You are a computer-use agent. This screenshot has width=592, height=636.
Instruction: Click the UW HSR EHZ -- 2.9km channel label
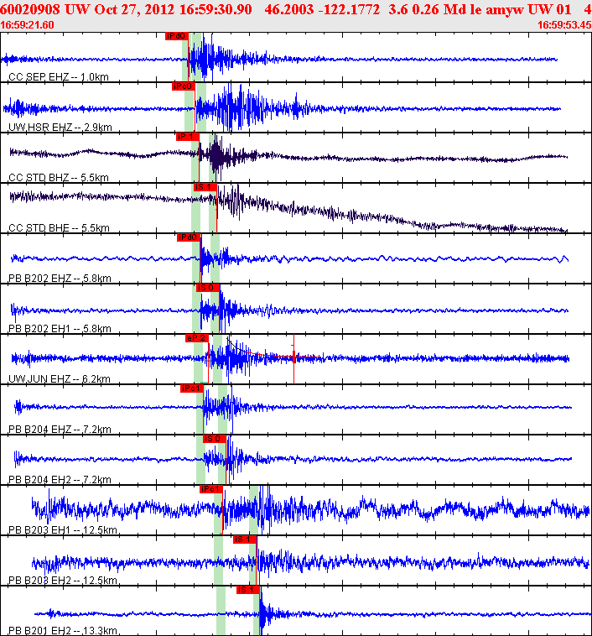(x=60, y=127)
